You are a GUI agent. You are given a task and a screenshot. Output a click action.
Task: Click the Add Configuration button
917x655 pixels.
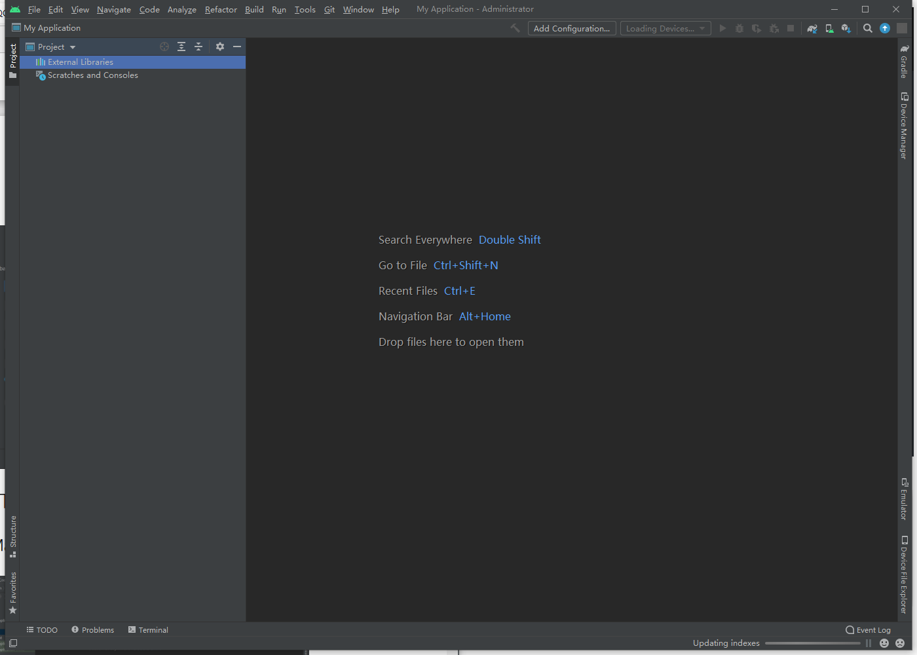(571, 29)
